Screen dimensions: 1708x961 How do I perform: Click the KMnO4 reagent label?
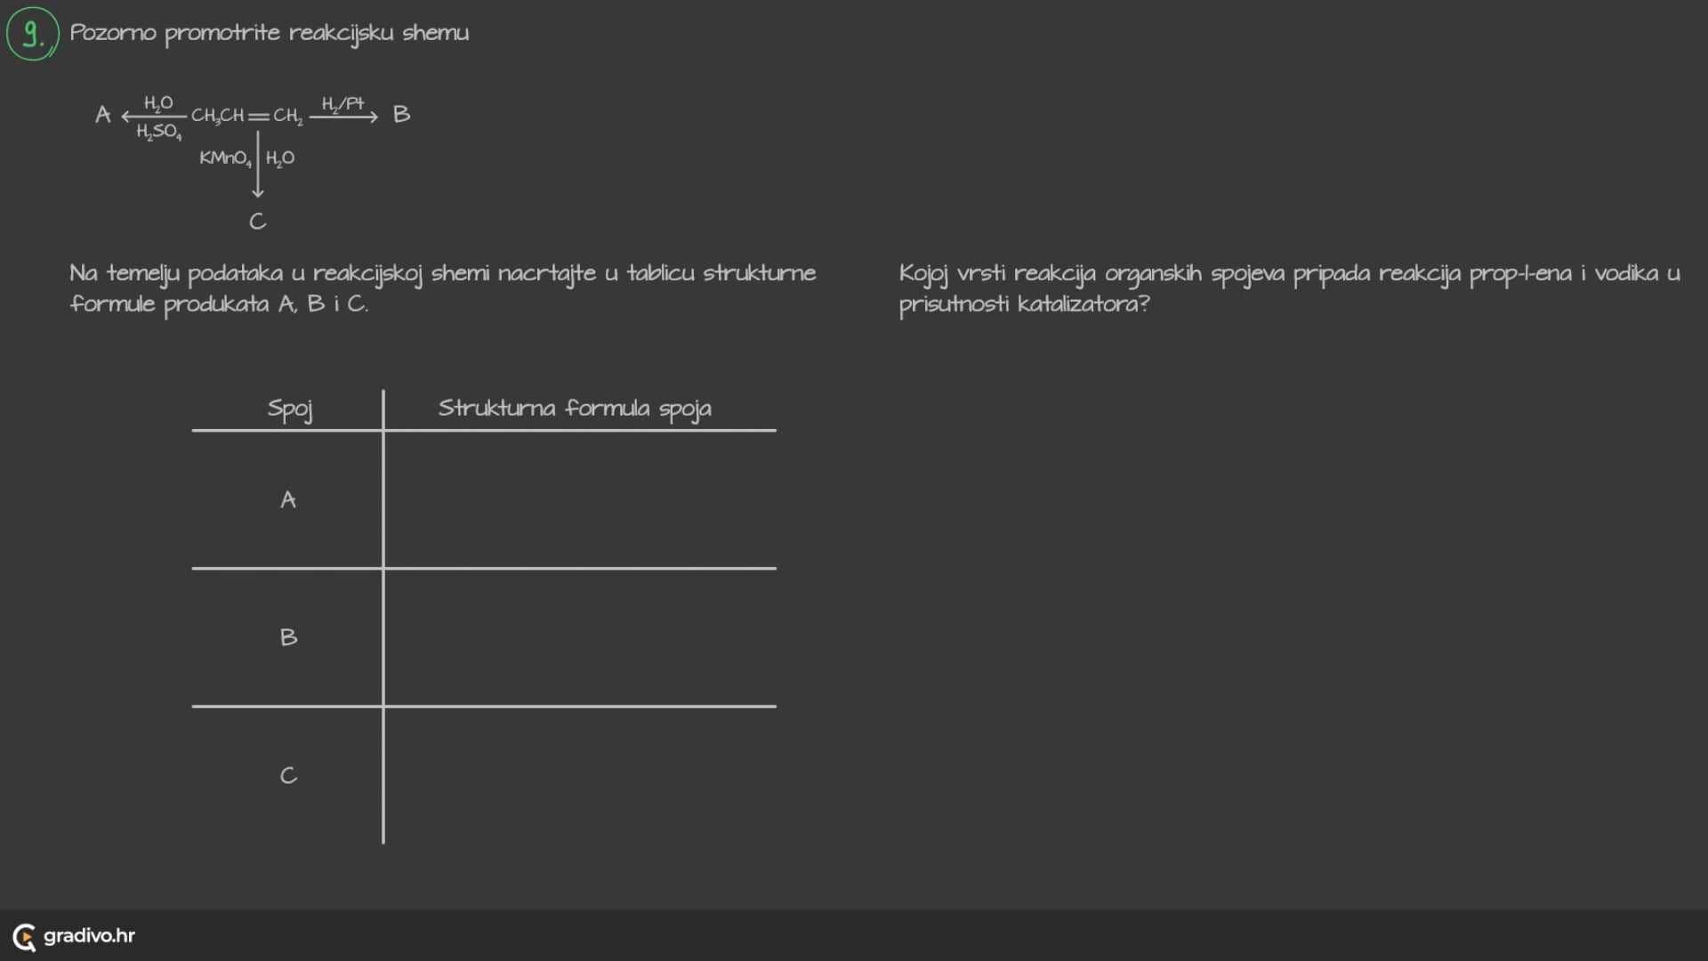coord(225,158)
